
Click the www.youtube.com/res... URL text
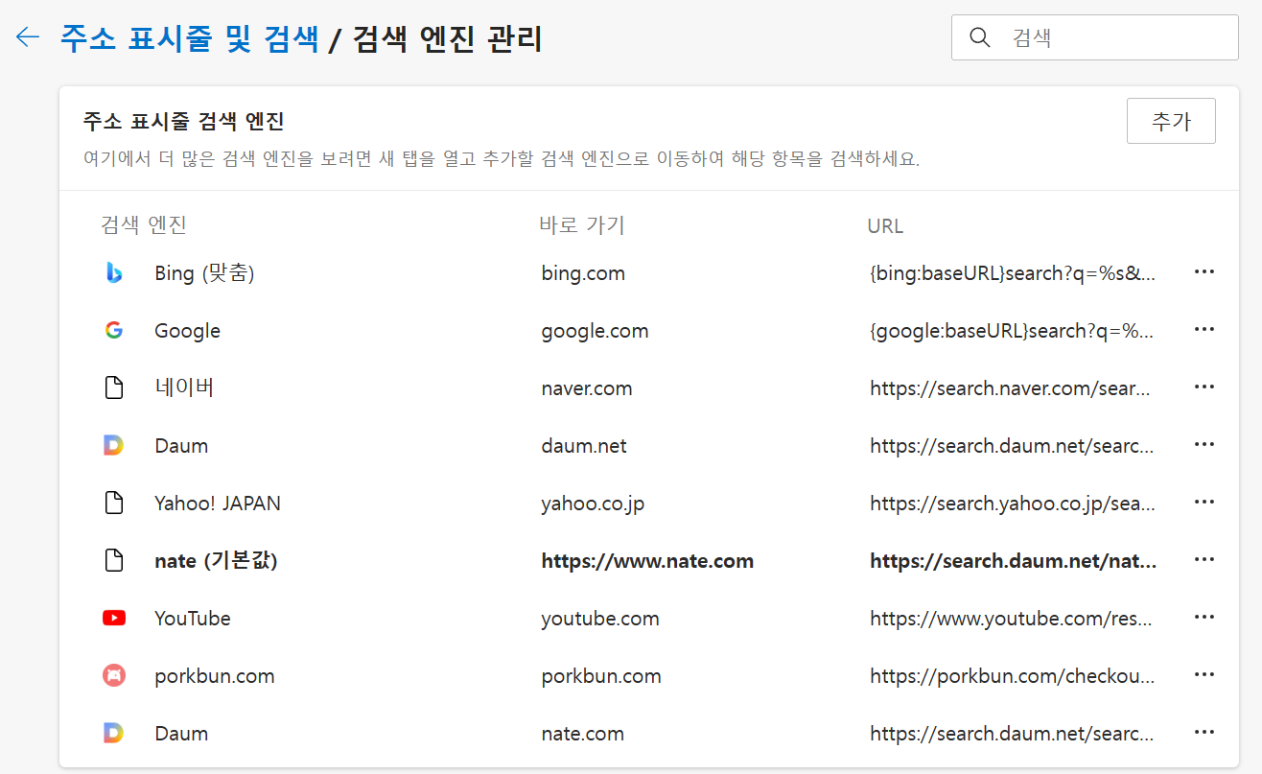click(x=1011, y=619)
